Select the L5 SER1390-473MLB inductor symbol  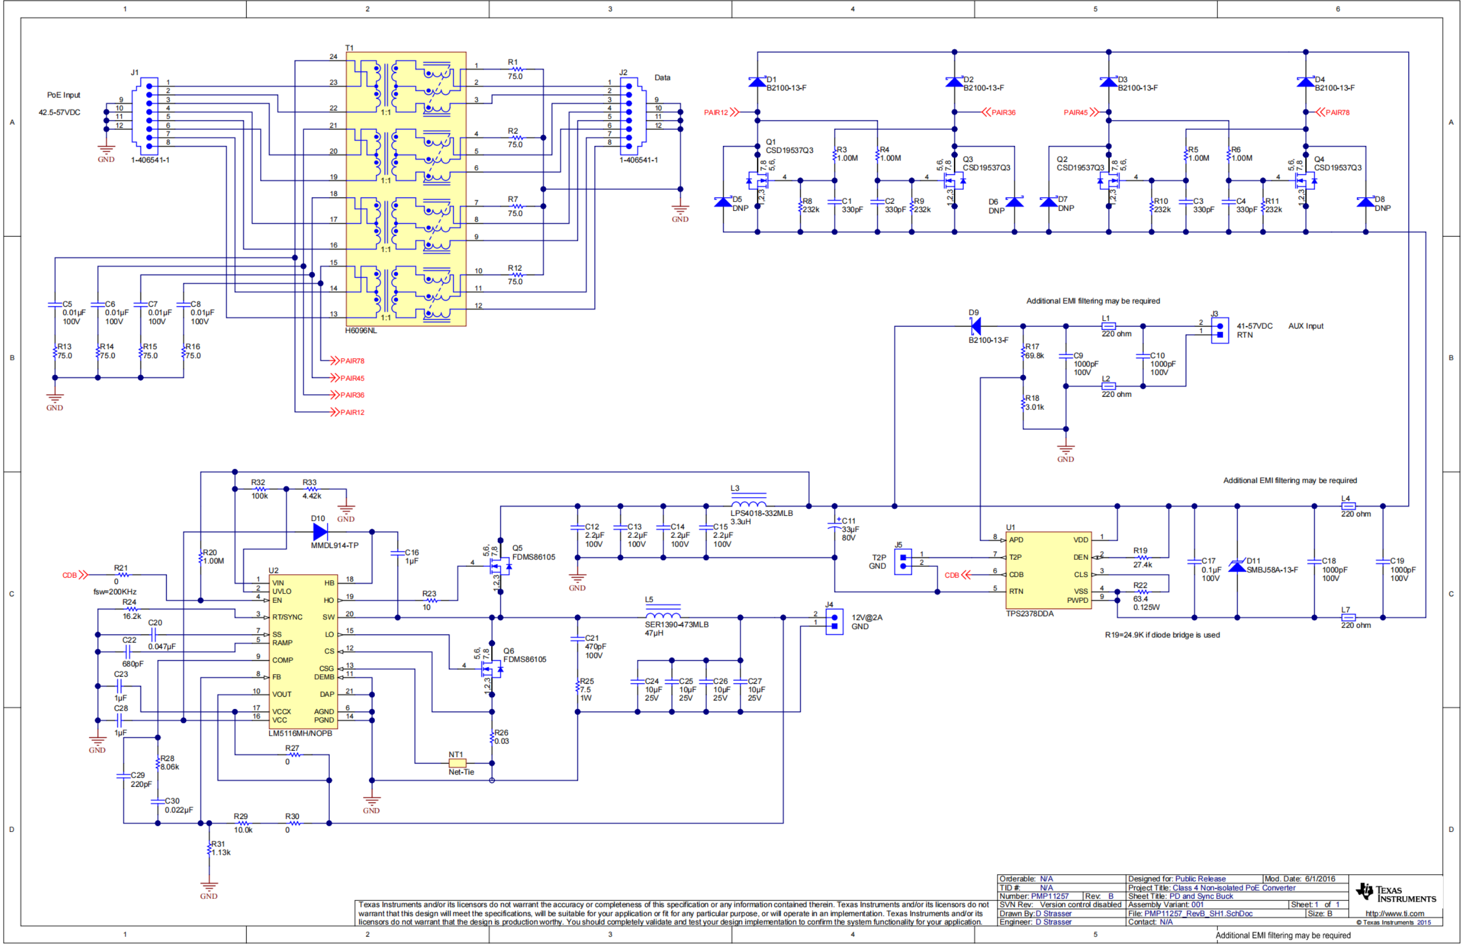(663, 612)
